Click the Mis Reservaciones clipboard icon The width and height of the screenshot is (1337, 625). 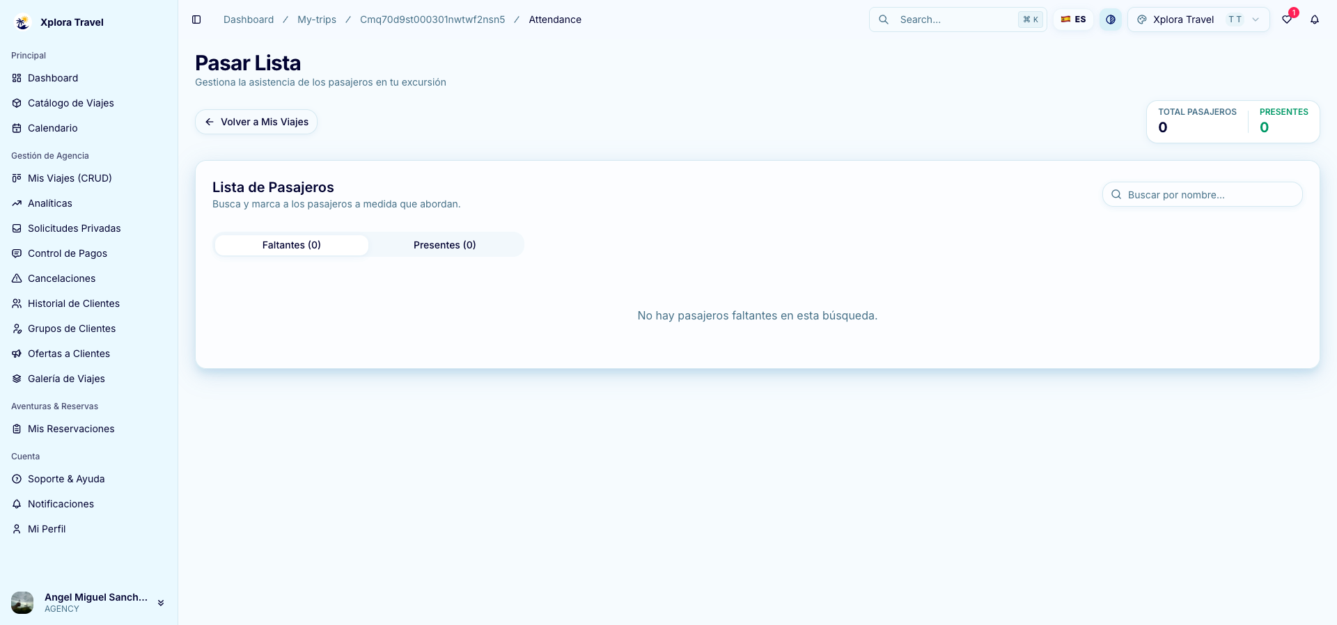[x=17, y=429]
